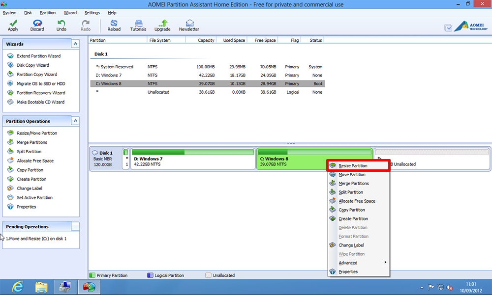Screen dimensions: 492x295
Task: Choose Change Label in context menu
Action: (359, 245)
